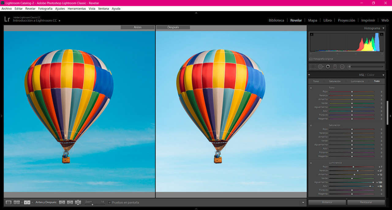Open the Fotografía menu
392x210 pixels.
coord(45,9)
